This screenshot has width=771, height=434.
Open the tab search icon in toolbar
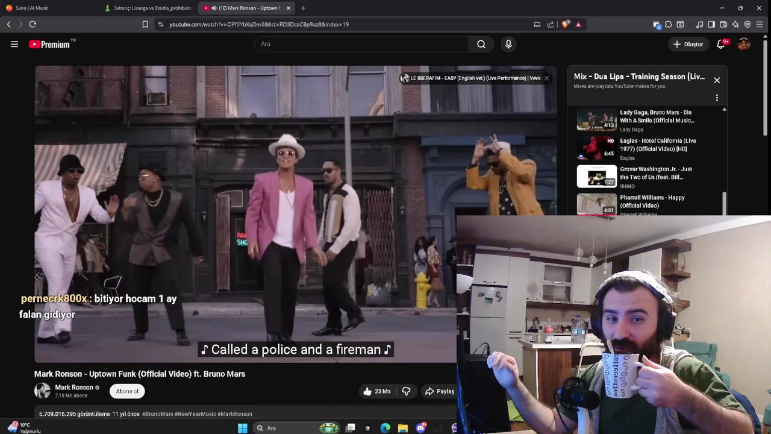tap(680, 24)
